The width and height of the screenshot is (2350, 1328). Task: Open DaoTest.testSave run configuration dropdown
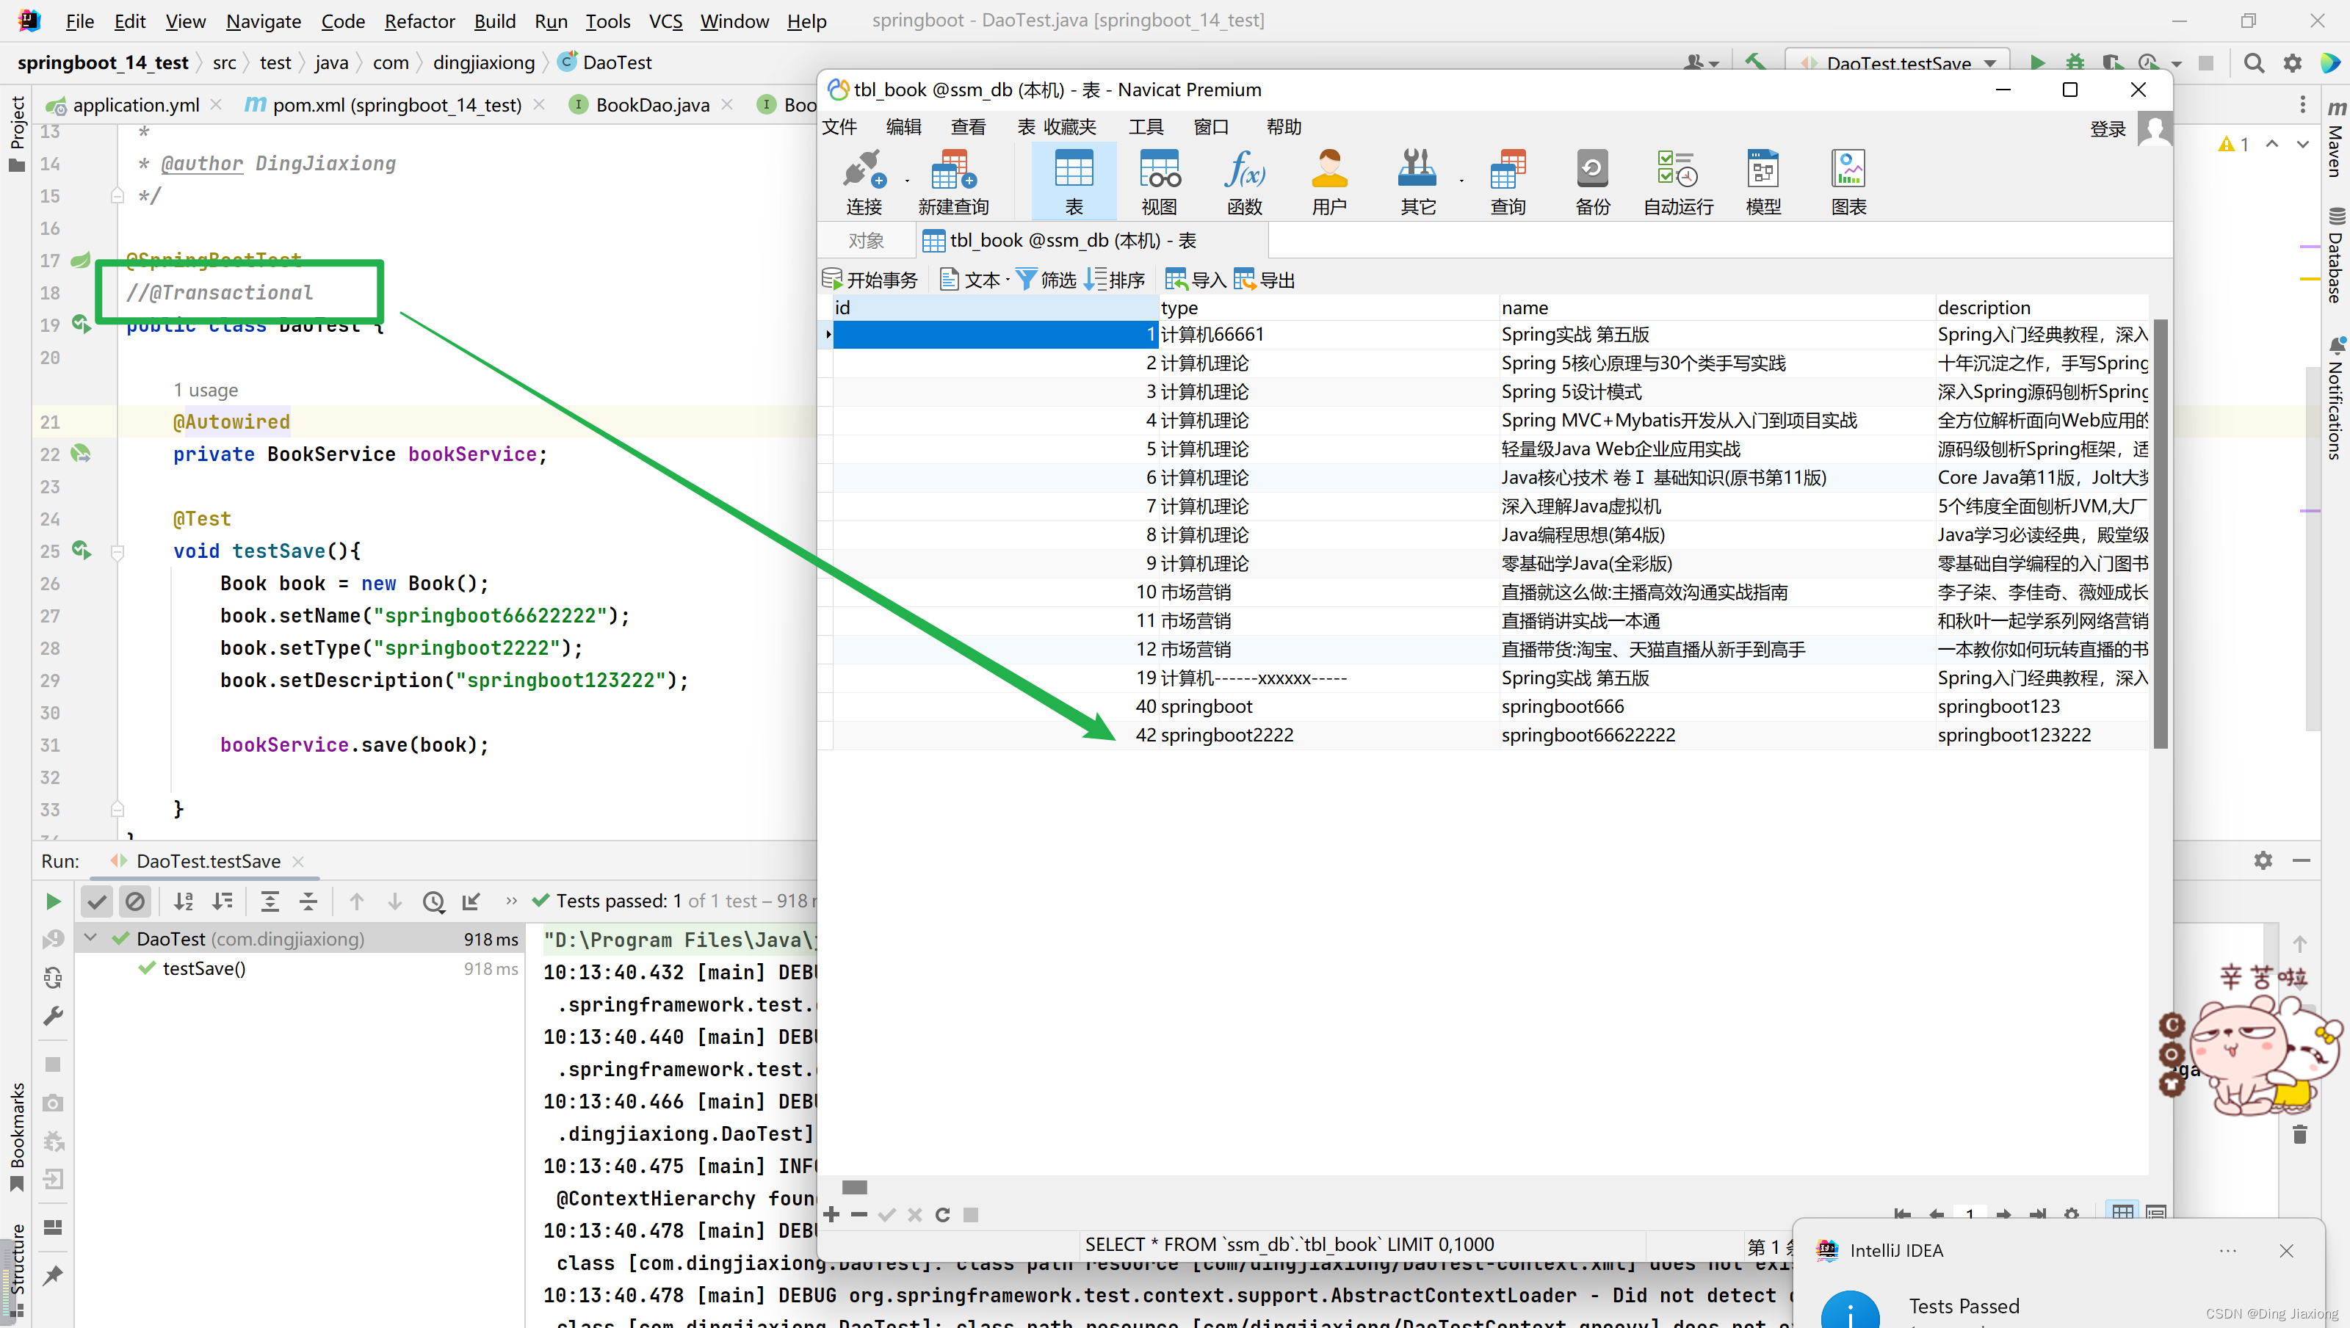point(1898,63)
